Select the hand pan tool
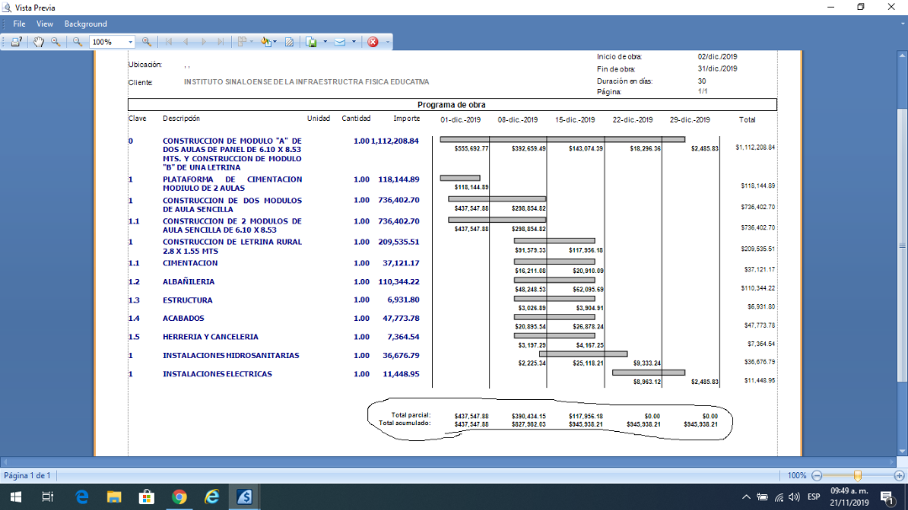This screenshot has width=908, height=510. tap(39, 42)
